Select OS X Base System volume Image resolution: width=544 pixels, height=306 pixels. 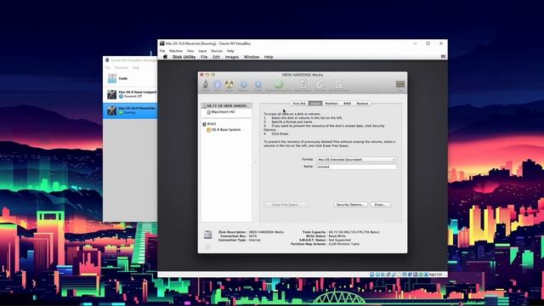(x=225, y=130)
